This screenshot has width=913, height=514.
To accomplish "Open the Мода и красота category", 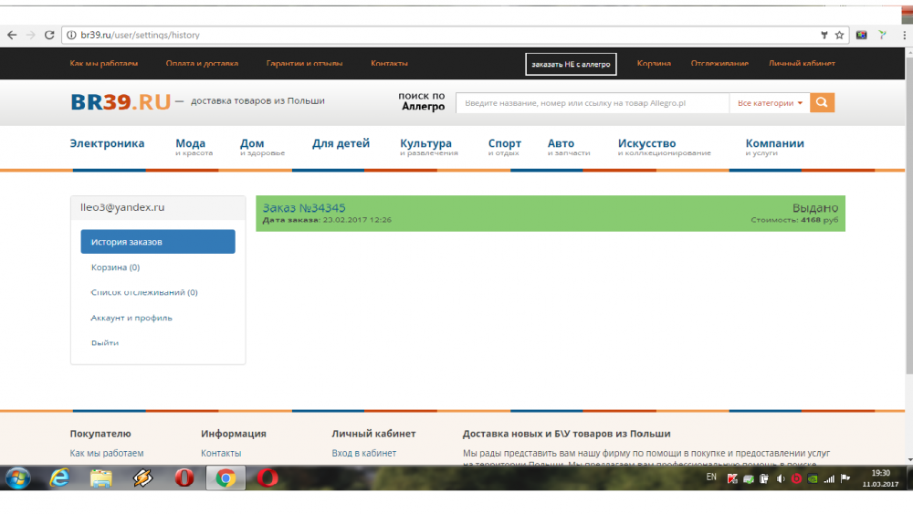I will pyautogui.click(x=194, y=147).
